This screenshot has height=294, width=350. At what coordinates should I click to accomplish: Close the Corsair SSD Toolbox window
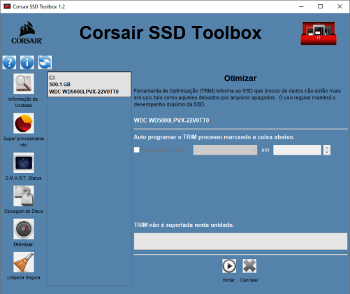340,6
